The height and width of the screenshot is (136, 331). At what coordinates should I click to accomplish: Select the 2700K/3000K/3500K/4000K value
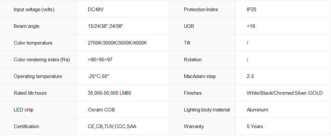(117, 43)
